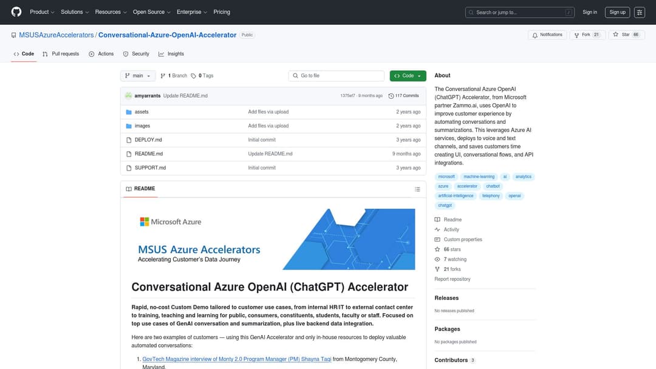Screen dimensions: 656x369
Task: Open DEPLOY.md file
Action: click(x=148, y=140)
